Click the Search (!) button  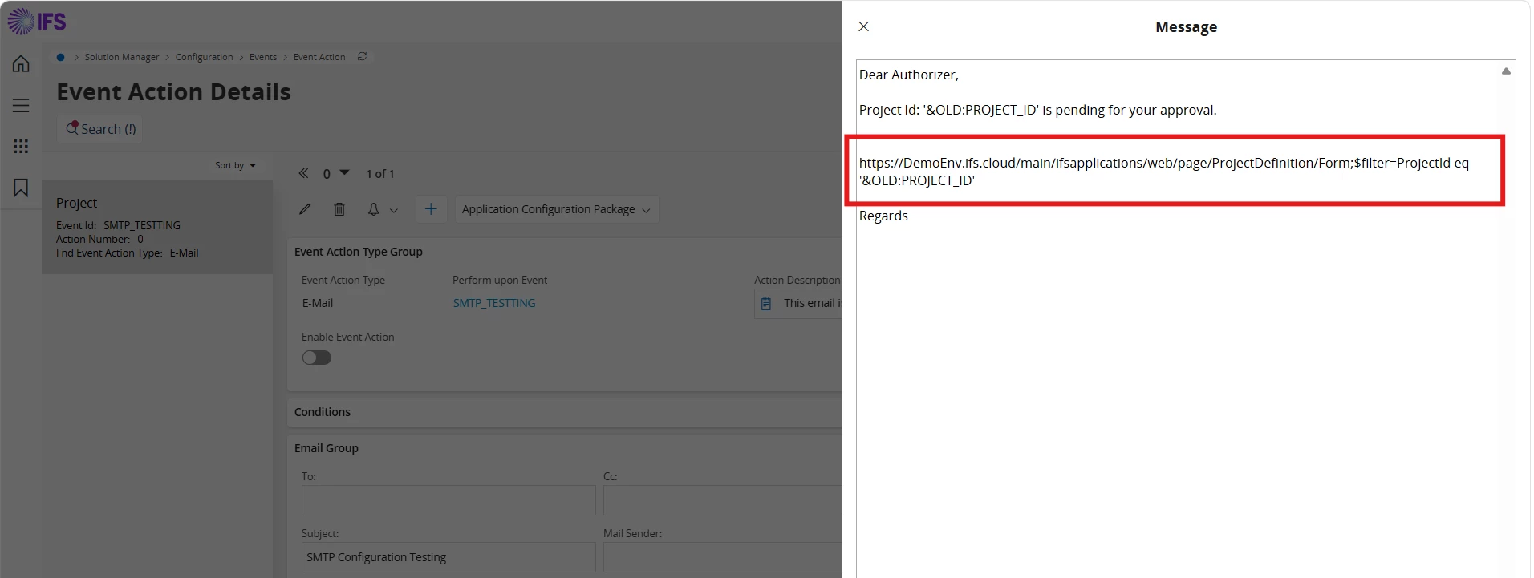click(x=100, y=129)
